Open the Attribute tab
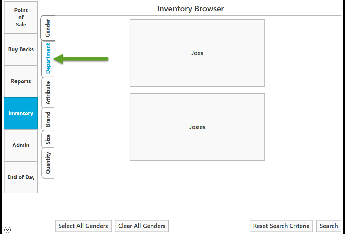Screen dimensions: 345x234 pyautogui.click(x=48, y=93)
